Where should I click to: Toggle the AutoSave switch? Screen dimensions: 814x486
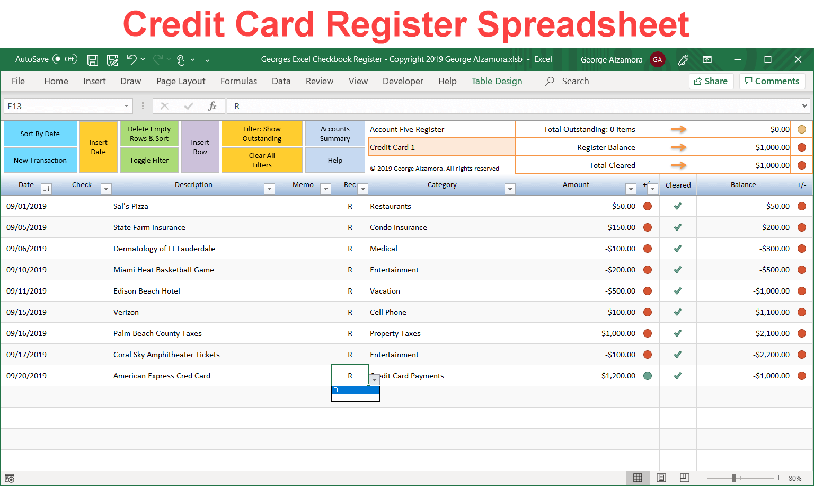[x=65, y=59]
